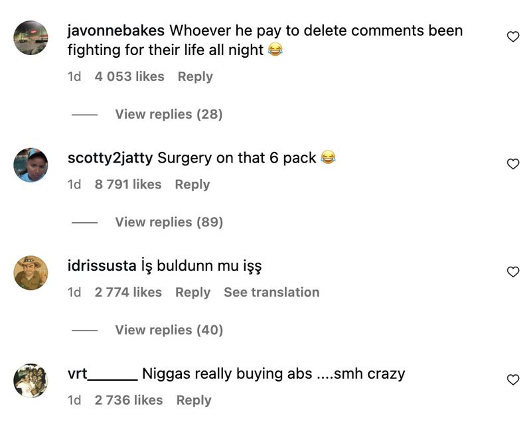The image size is (531, 424).
Task: Expand View replies (28)
Action: click(x=169, y=114)
